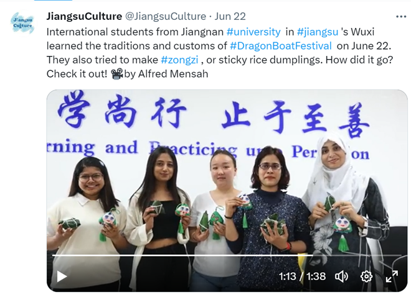Open the #university hashtag link
The width and height of the screenshot is (411, 297).
tap(253, 32)
